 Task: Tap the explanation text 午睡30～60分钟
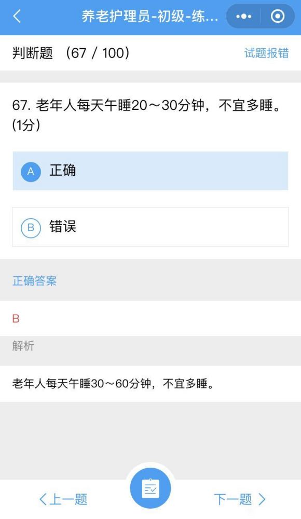(x=104, y=384)
